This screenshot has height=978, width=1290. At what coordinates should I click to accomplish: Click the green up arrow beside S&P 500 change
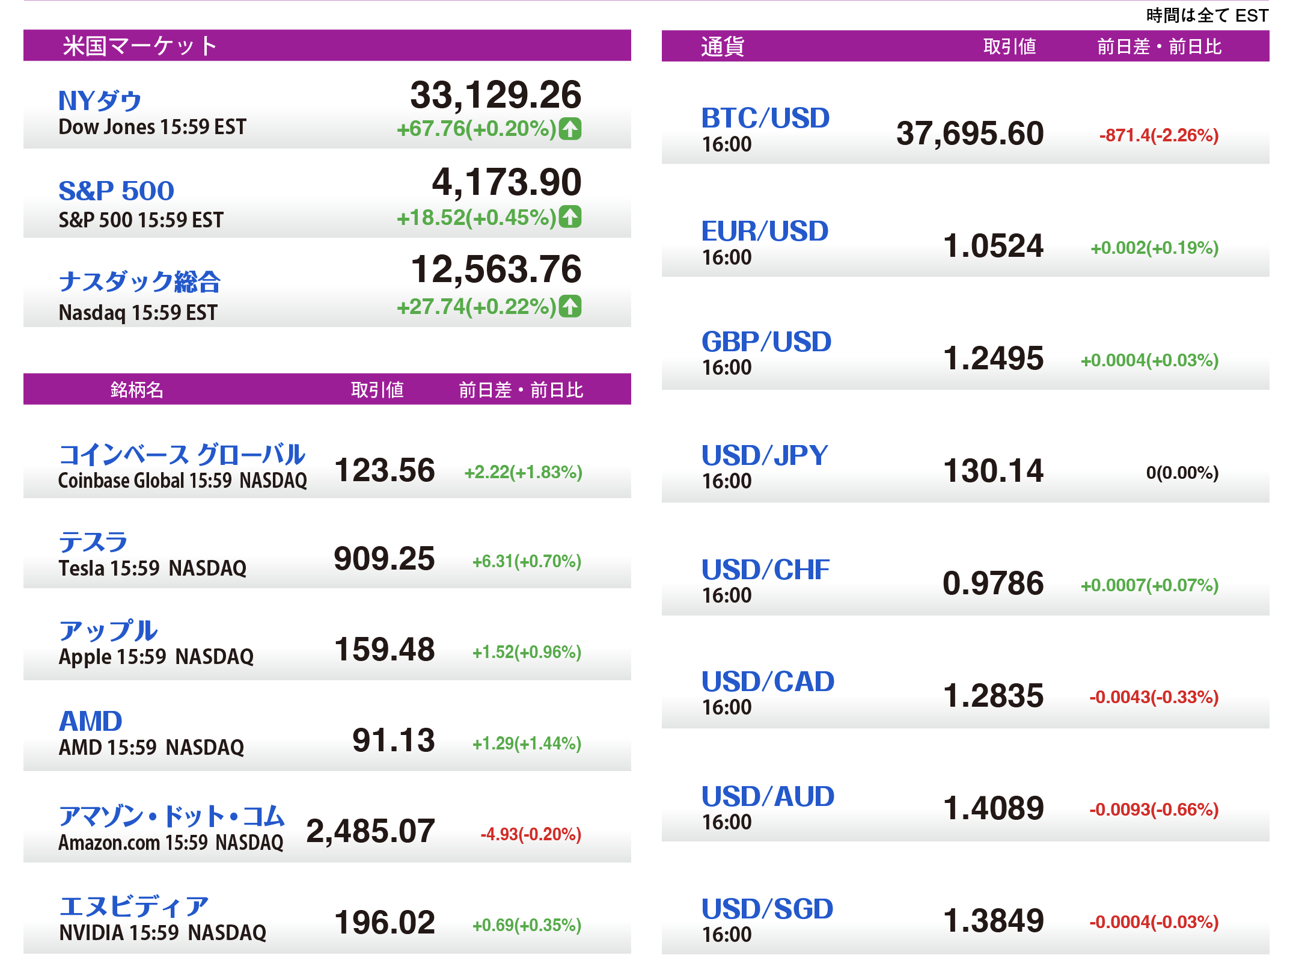click(570, 217)
